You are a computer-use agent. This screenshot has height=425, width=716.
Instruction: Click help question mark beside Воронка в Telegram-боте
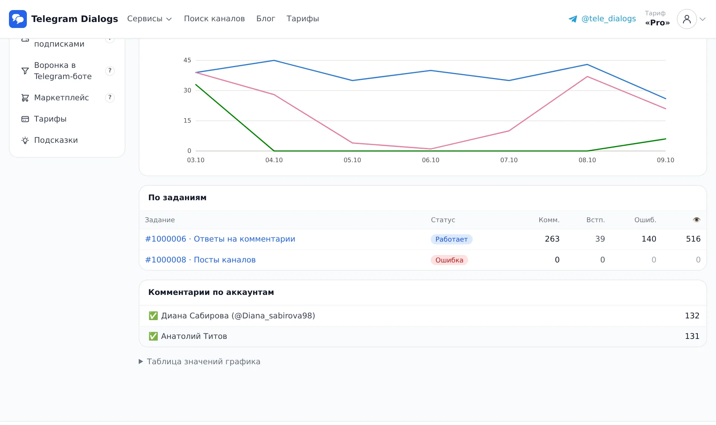[x=110, y=71]
